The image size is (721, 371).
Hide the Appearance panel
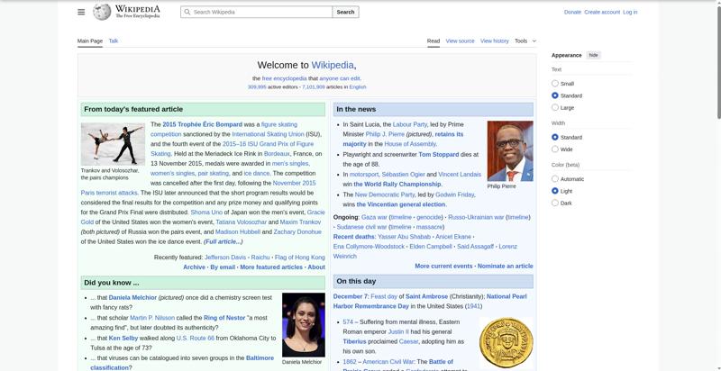point(593,55)
